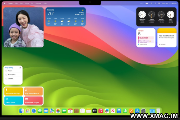Open Maps from the Dock

tap(52, 111)
